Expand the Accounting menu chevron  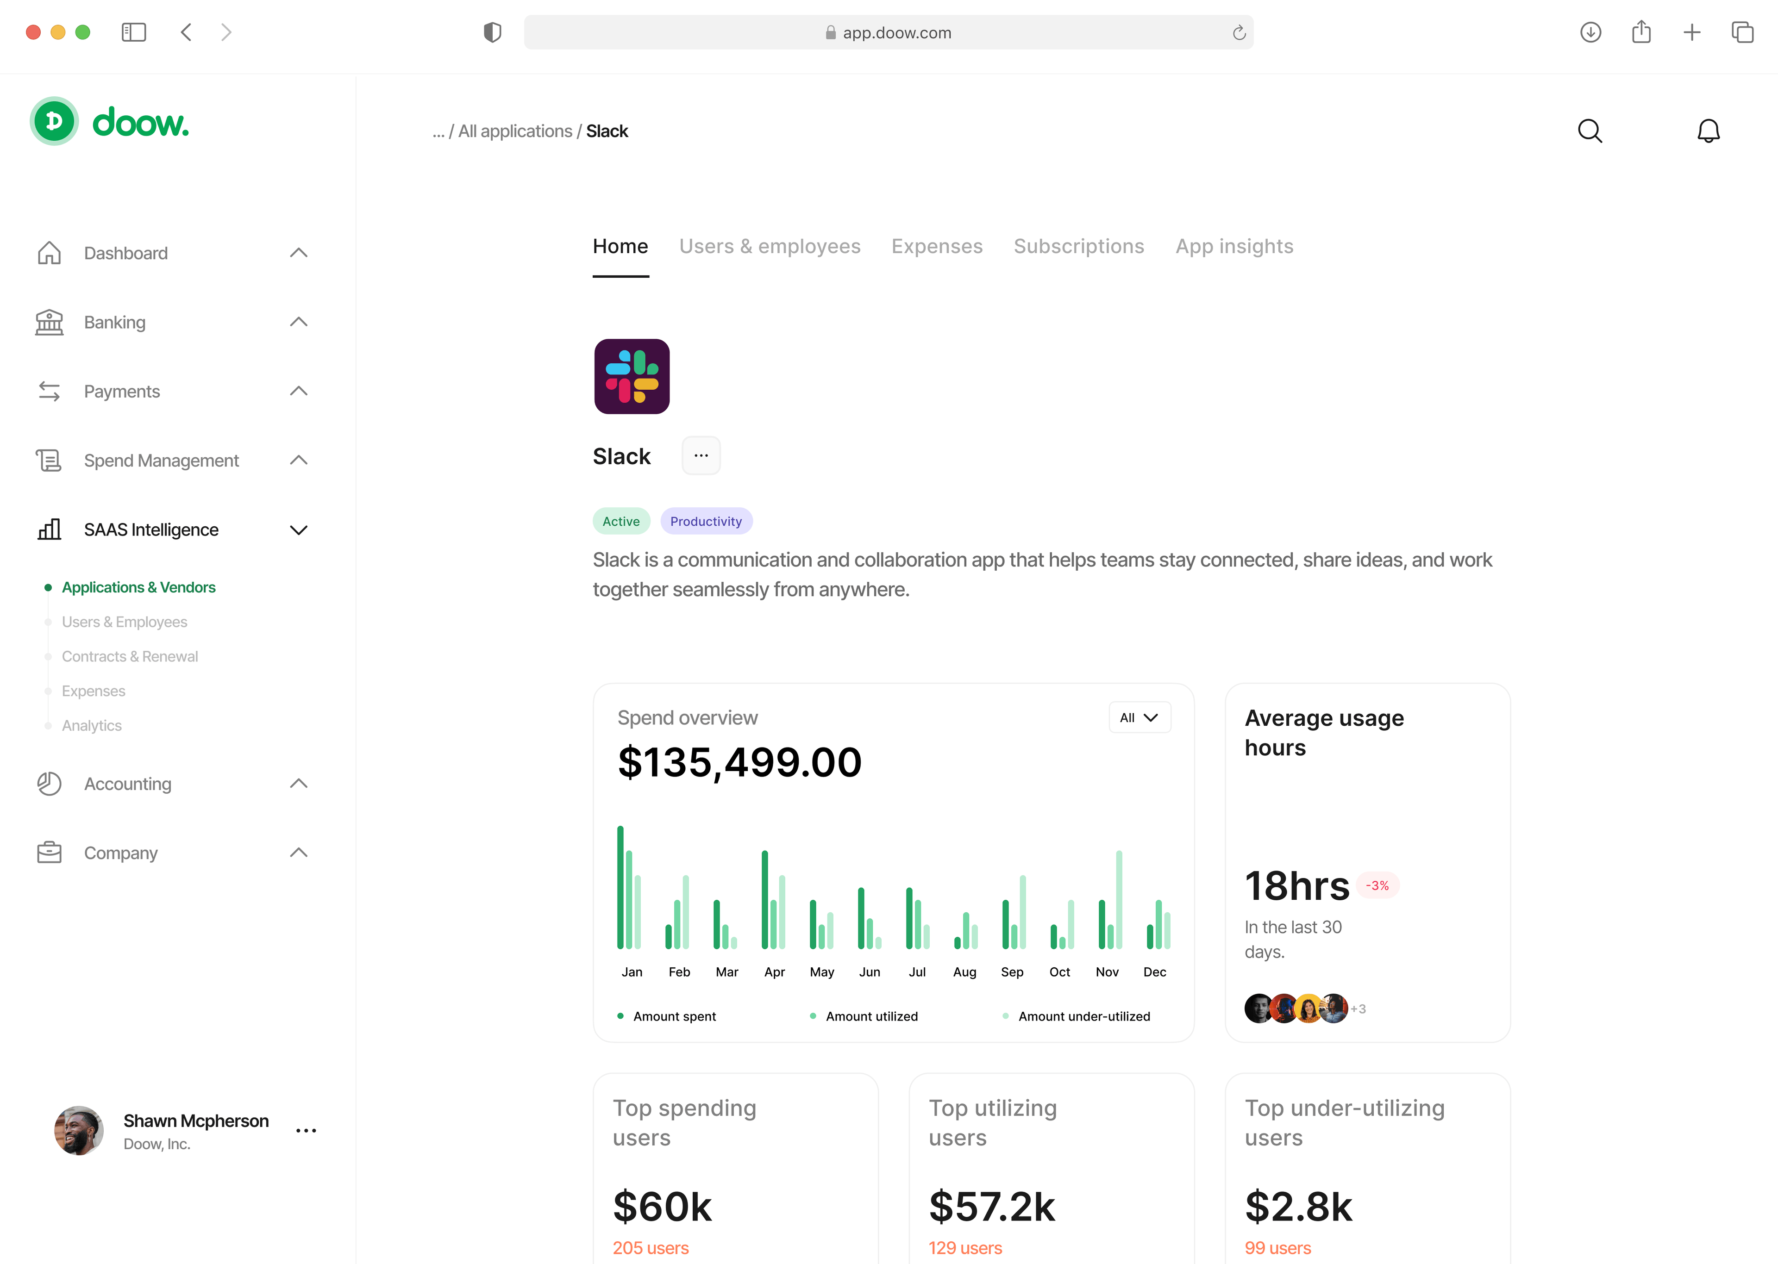click(299, 784)
